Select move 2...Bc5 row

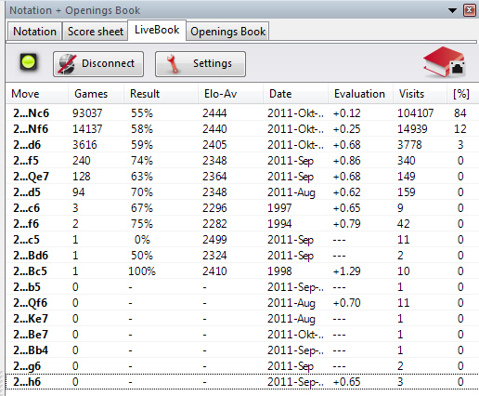[242, 271]
